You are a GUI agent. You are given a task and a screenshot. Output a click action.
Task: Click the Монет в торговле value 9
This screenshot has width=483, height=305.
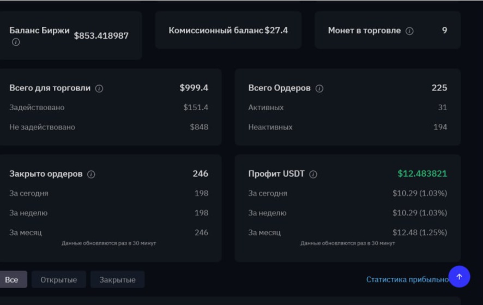pyautogui.click(x=444, y=30)
